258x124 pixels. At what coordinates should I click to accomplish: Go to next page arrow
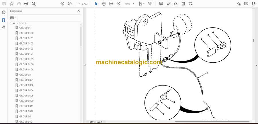70,4
